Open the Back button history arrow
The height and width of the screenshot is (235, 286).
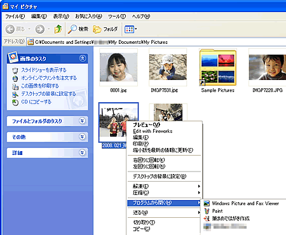(x=29, y=29)
